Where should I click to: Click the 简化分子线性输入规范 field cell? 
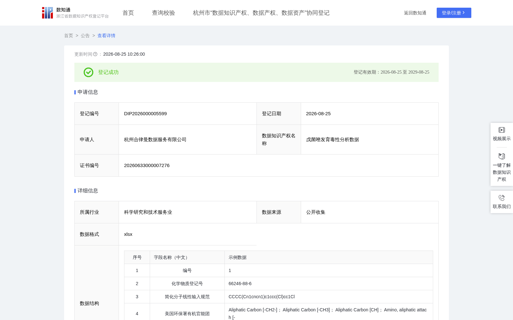[187, 297]
